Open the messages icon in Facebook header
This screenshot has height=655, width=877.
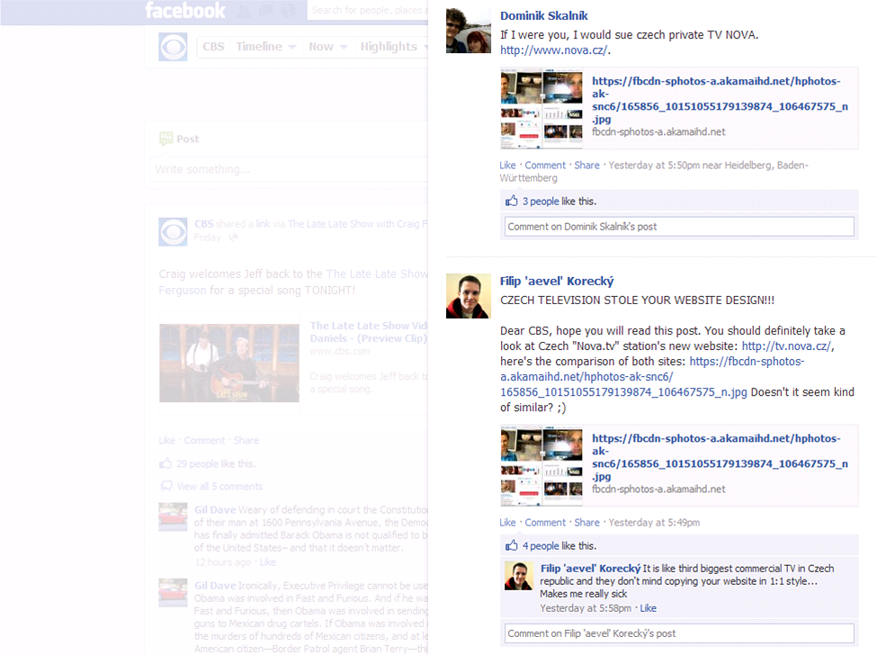266,11
